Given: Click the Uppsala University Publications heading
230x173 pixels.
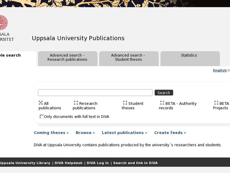Looking at the screenshot, I should pyautogui.click(x=78, y=38).
